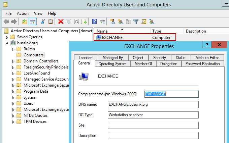Open the Object tab

tap(138, 58)
